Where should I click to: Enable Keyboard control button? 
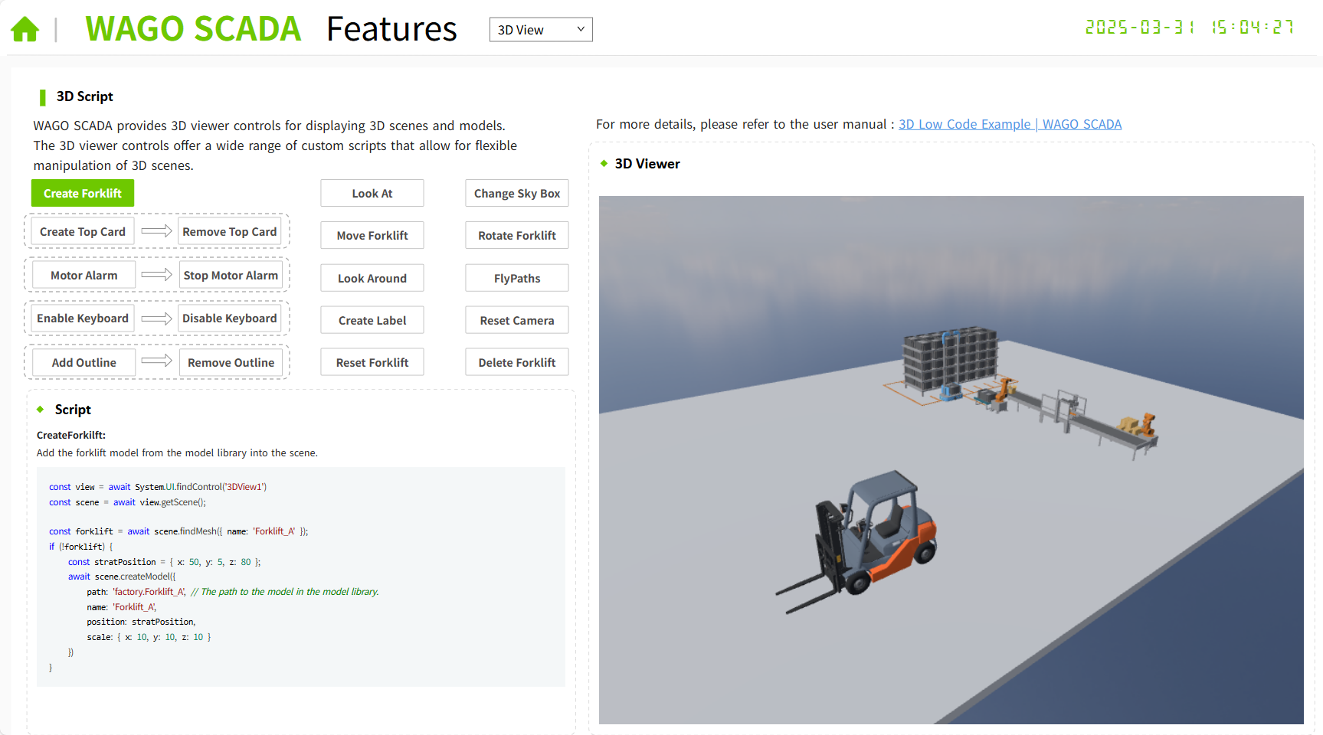pos(82,318)
